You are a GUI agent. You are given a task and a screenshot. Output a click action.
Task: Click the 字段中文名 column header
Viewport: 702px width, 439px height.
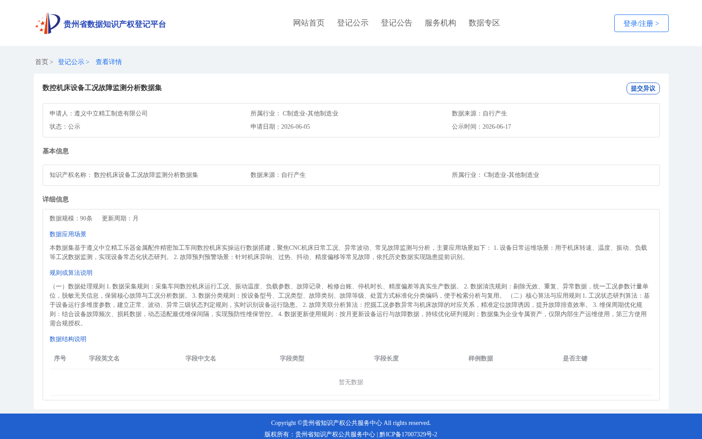201,358
